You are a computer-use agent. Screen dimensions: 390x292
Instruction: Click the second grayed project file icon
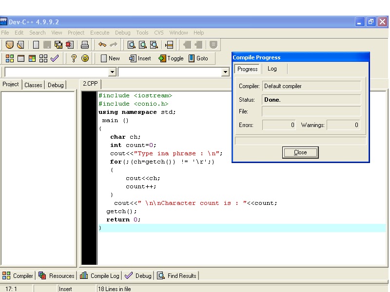(198, 45)
